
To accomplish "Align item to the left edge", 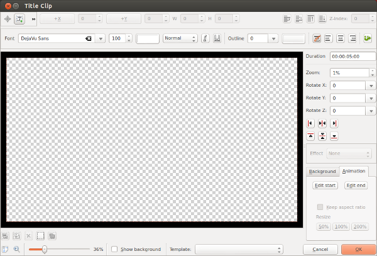I will [x=310, y=123].
